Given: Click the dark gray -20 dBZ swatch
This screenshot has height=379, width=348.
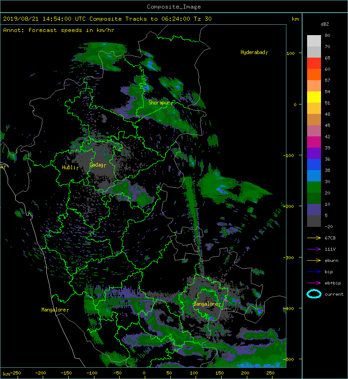Looking at the screenshot, I should point(314,221).
